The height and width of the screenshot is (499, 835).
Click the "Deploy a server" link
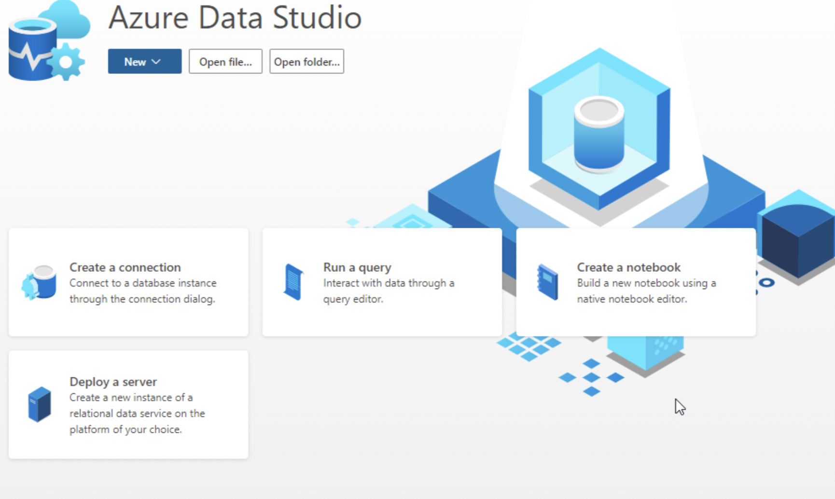click(113, 381)
